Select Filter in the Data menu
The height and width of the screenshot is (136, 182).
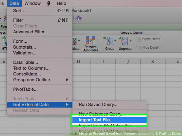[x=40, y=20]
